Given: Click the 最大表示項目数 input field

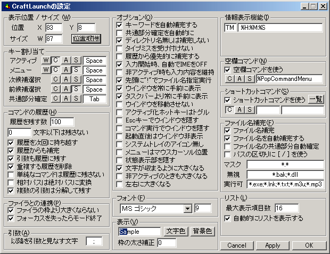Looking at the screenshot, I should 287,208.
